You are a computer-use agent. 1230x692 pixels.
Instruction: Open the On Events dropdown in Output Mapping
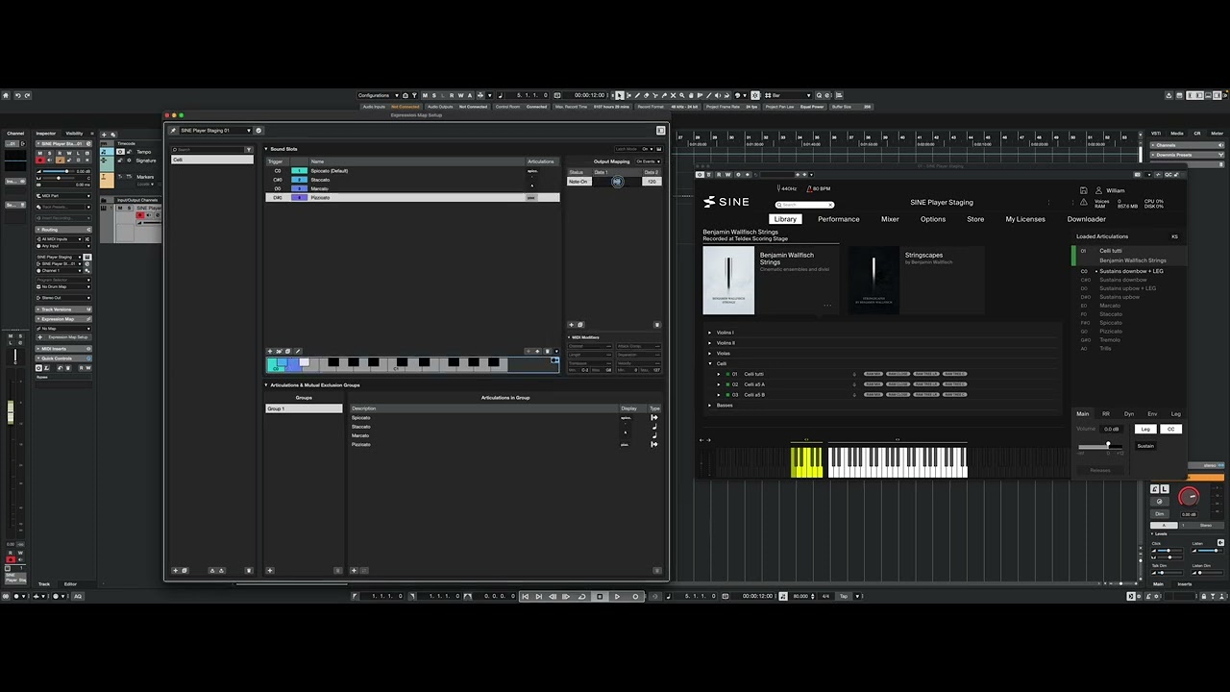click(x=648, y=161)
